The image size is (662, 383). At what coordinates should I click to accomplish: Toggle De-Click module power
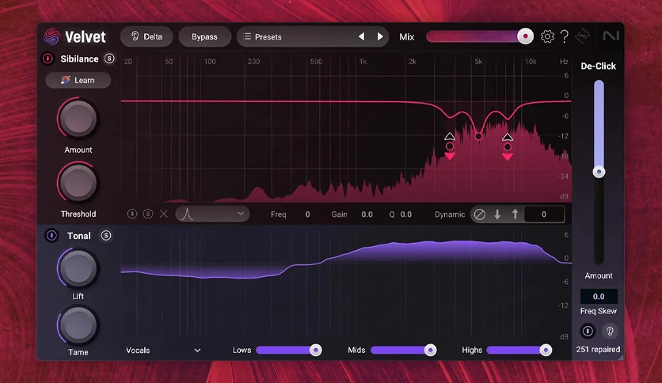tap(588, 331)
